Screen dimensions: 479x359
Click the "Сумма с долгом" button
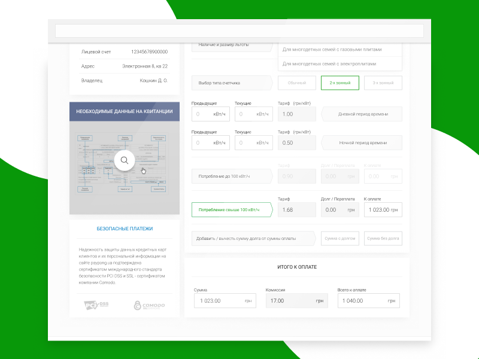pyautogui.click(x=339, y=238)
